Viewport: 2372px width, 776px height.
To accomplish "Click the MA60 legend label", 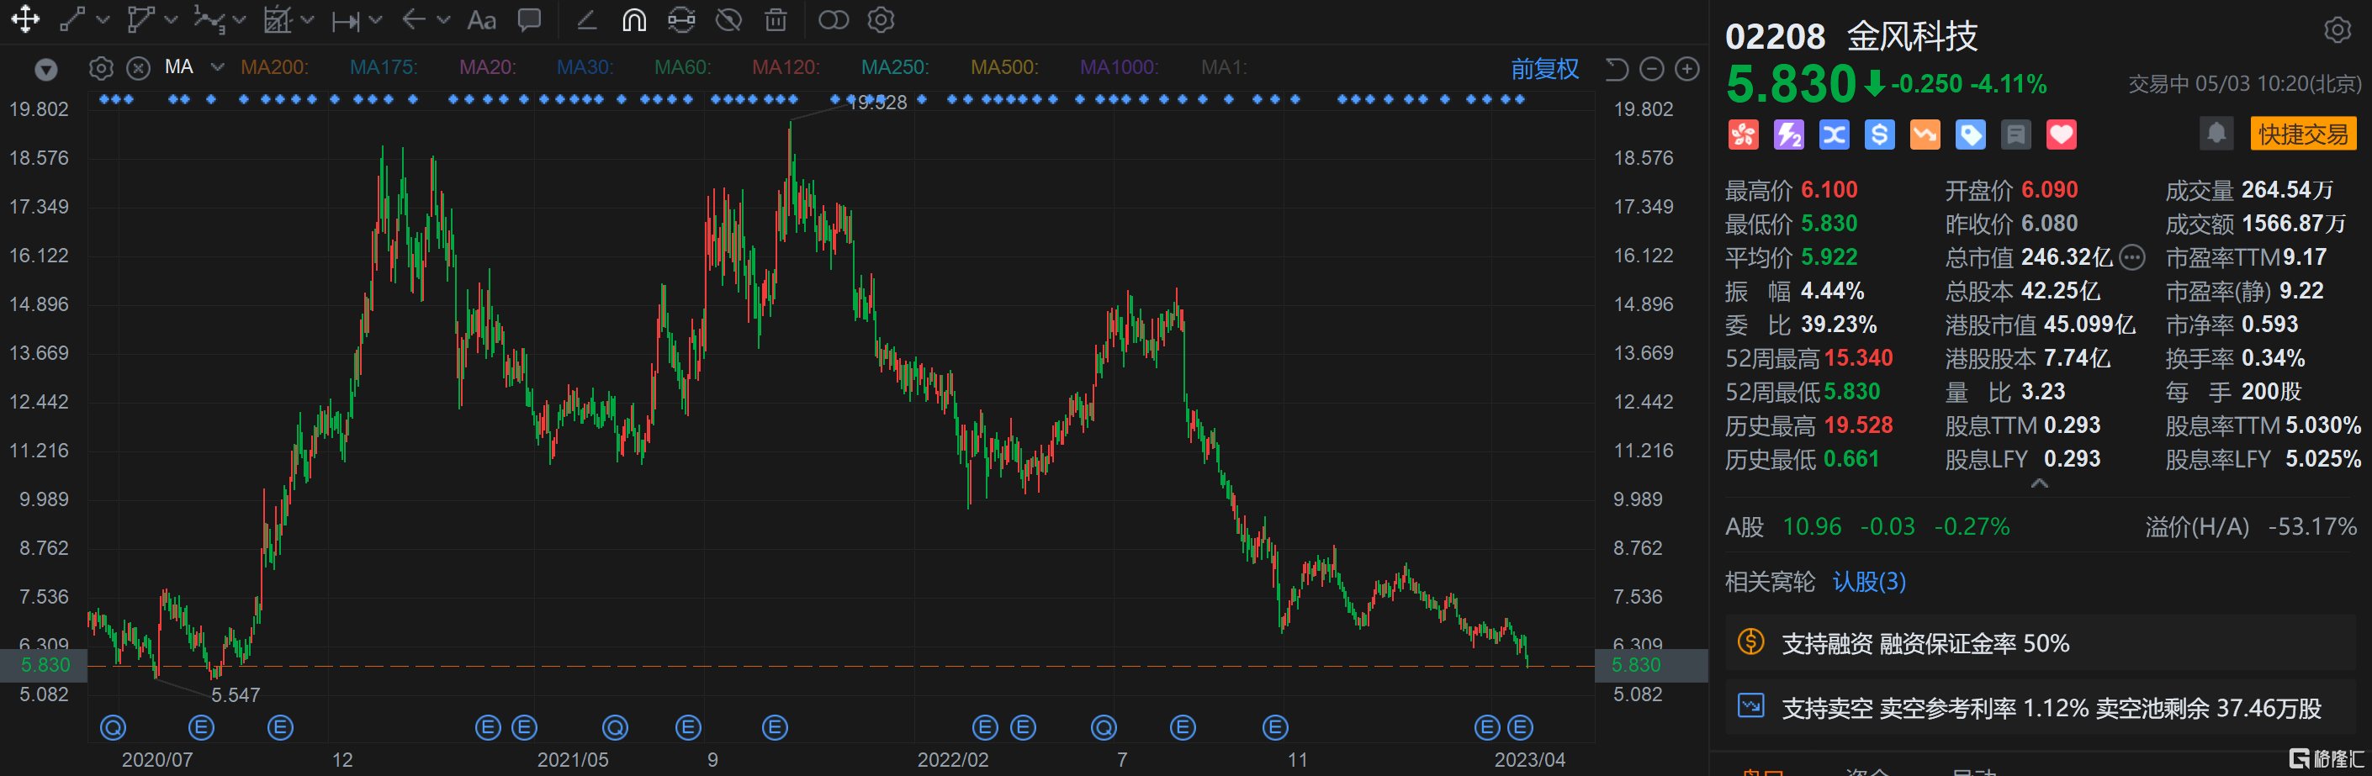I will [x=682, y=67].
